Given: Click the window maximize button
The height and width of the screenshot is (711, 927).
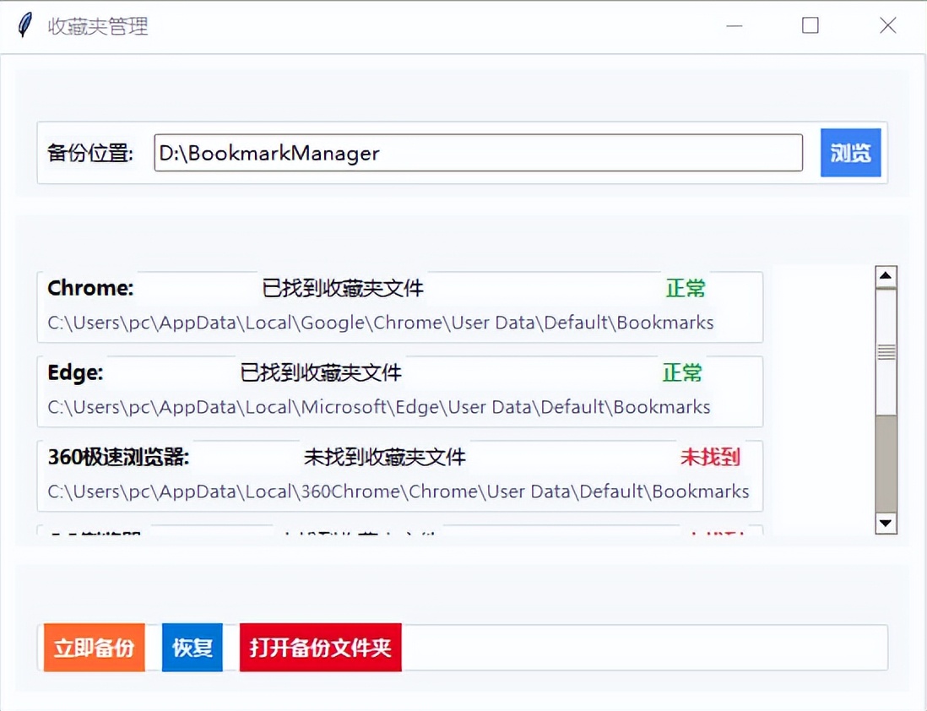Looking at the screenshot, I should click(x=810, y=25).
